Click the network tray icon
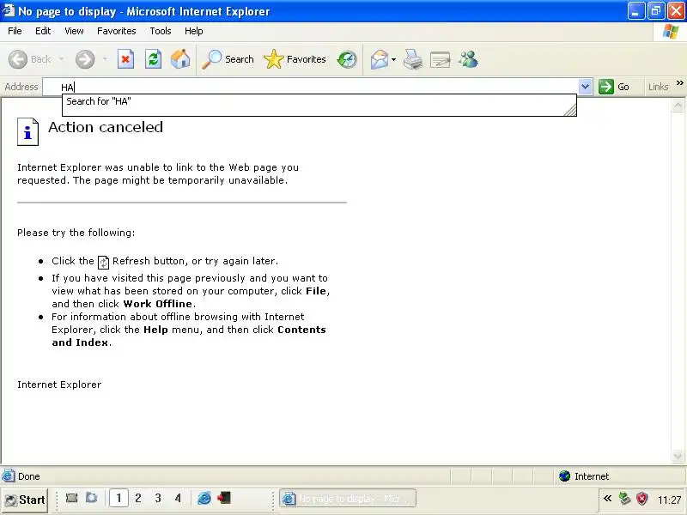687x515 pixels. tap(625, 499)
